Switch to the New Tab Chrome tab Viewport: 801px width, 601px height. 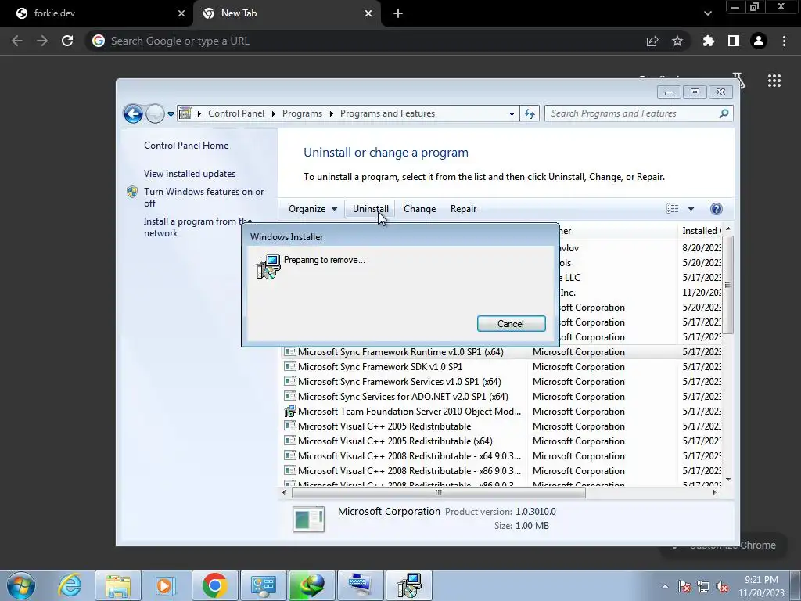287,13
